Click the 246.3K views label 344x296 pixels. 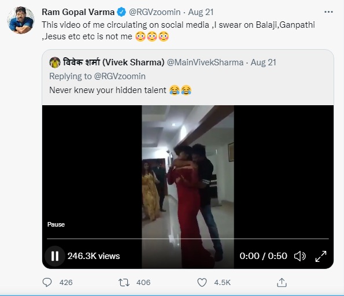(94, 256)
